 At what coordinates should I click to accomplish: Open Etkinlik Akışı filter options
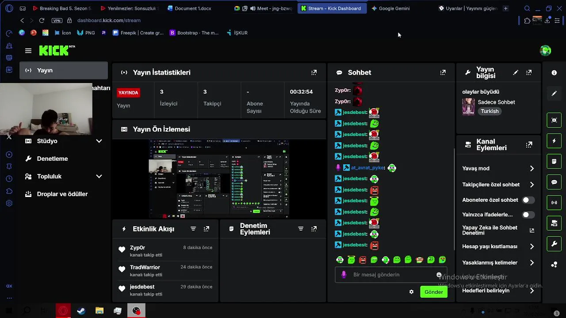[x=193, y=229]
